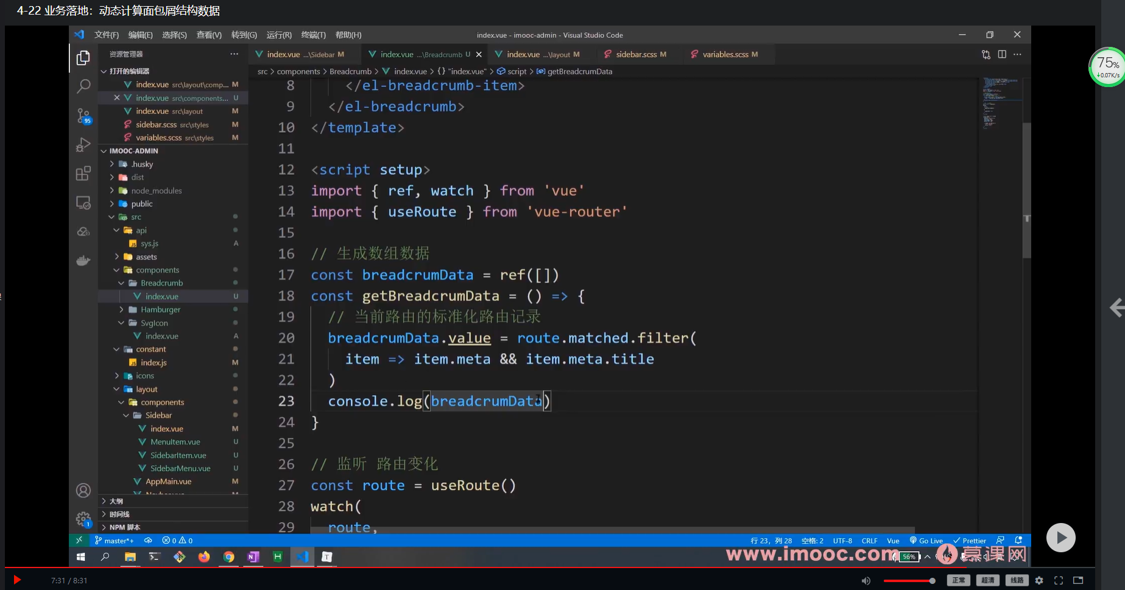Expand the node_modules folder

click(x=112, y=191)
